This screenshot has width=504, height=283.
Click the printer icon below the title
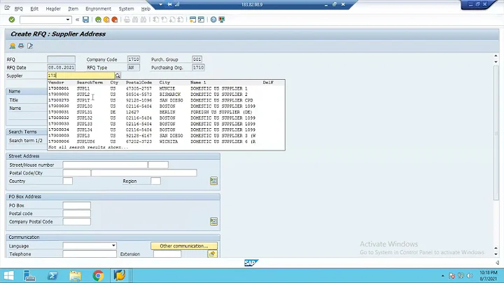(21, 46)
